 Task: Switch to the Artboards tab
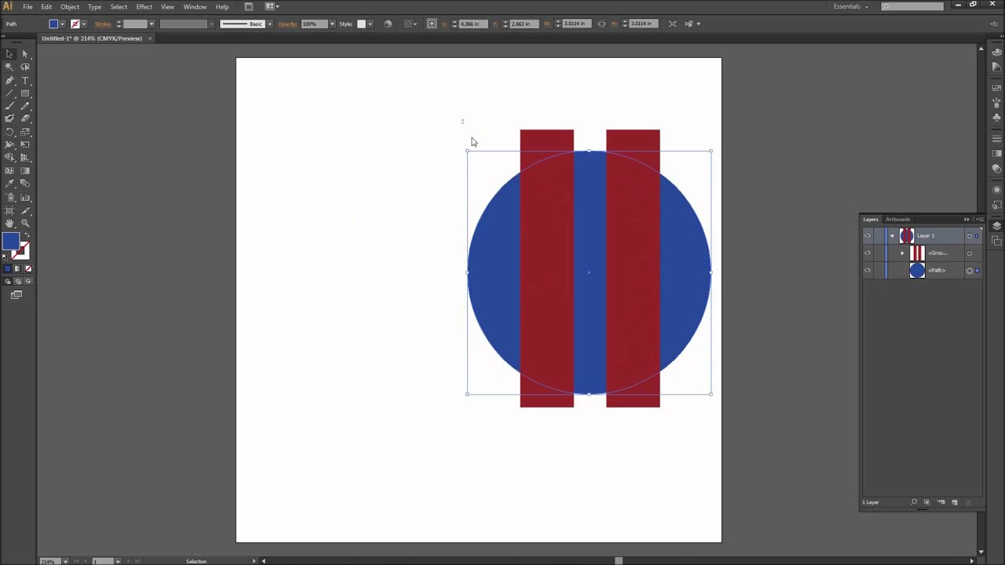[x=898, y=220]
